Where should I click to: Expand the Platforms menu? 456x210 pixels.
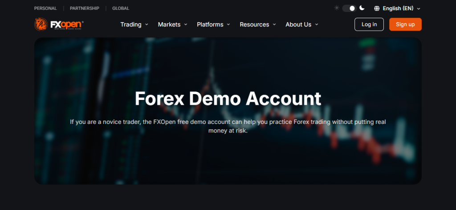[x=213, y=25]
